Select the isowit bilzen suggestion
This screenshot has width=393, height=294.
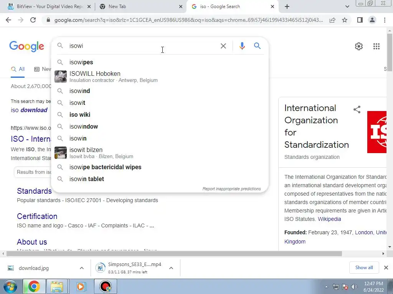160,153
